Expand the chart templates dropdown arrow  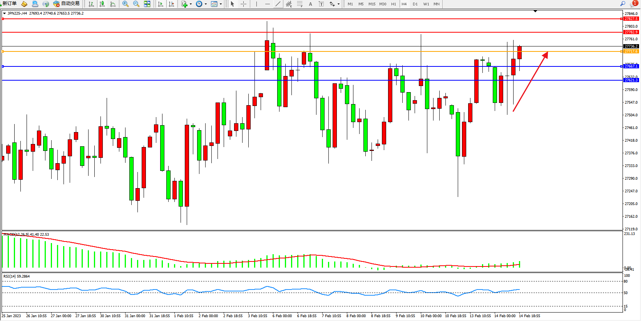point(221,4)
